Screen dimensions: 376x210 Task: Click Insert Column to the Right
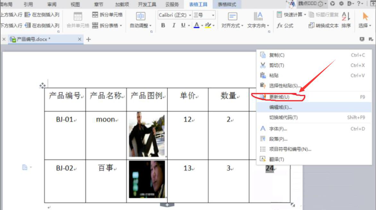click(x=42, y=25)
